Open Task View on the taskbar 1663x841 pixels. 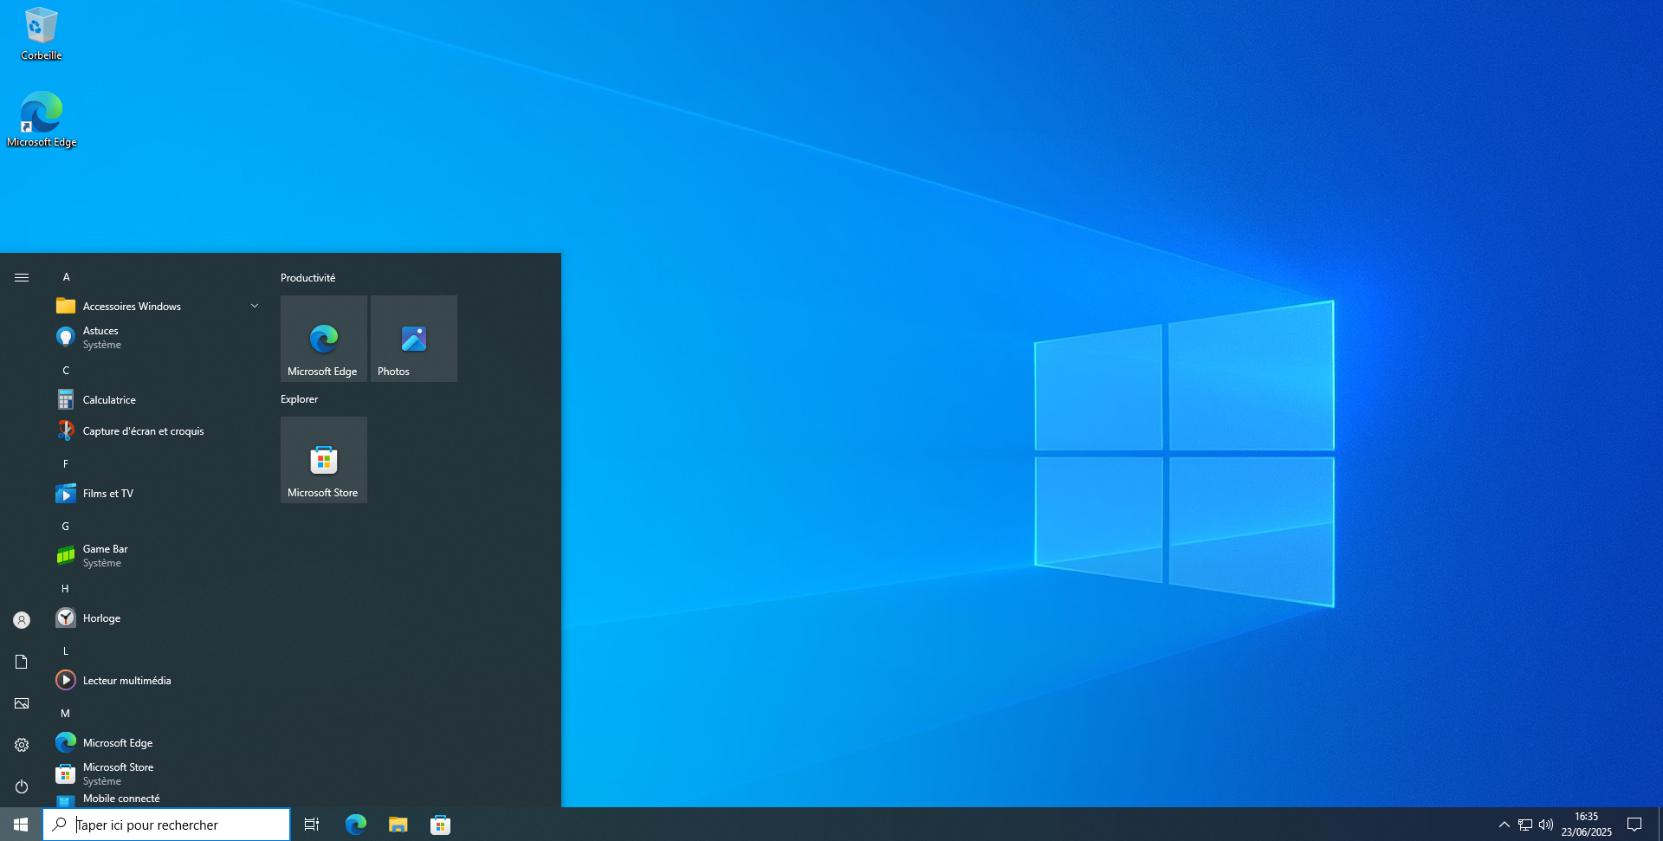pos(312,825)
